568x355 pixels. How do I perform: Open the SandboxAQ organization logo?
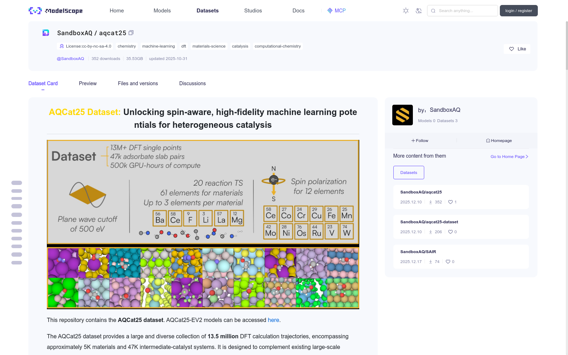[x=402, y=115]
